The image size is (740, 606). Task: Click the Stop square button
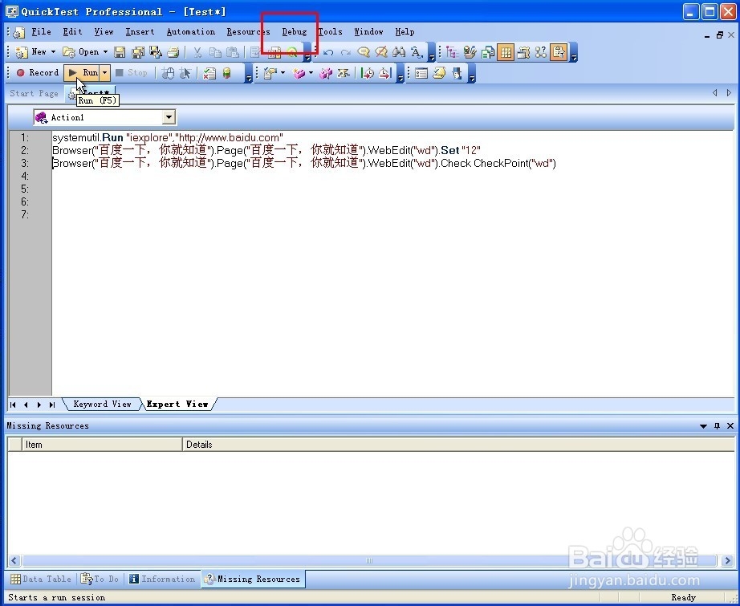click(131, 73)
